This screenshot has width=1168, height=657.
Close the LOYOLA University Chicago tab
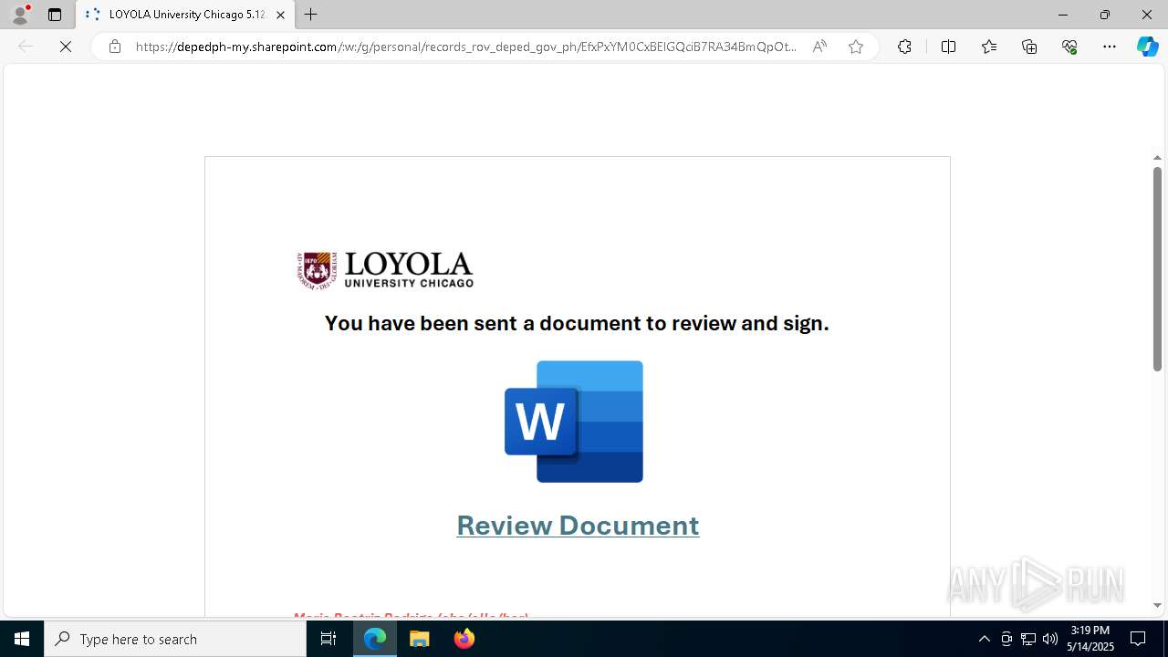280,15
